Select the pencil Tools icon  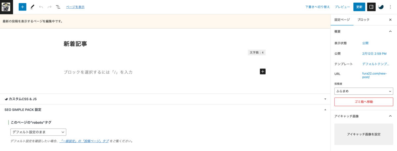click(32, 7)
